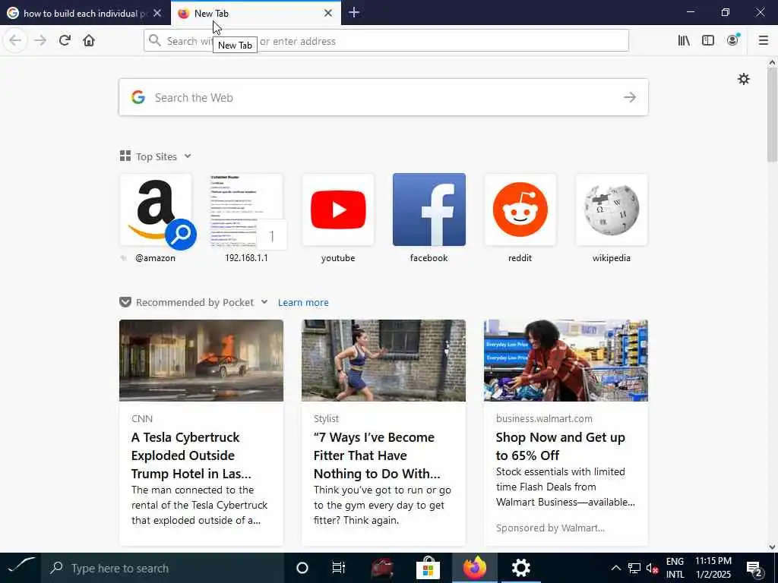Click the Stylist source label
This screenshot has width=778, height=583.
click(x=326, y=418)
